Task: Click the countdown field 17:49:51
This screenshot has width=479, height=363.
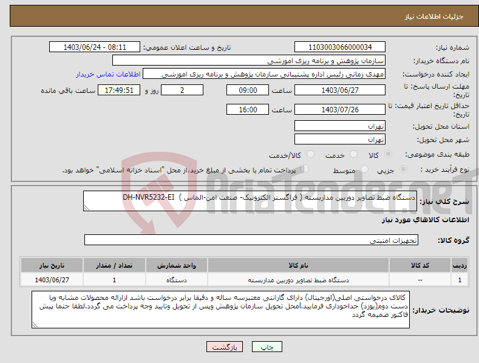Action: click(119, 90)
